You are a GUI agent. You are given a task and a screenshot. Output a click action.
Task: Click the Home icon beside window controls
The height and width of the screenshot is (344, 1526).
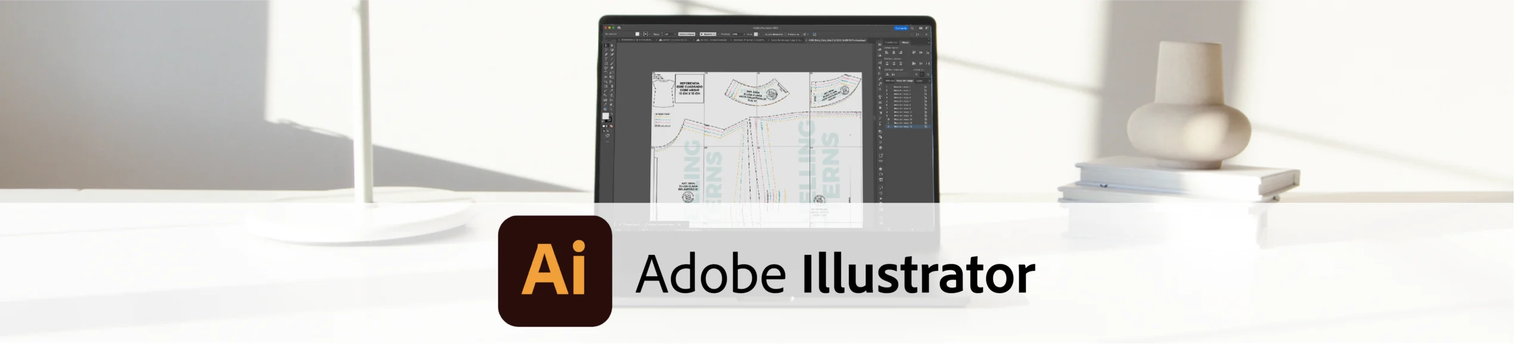619,27
